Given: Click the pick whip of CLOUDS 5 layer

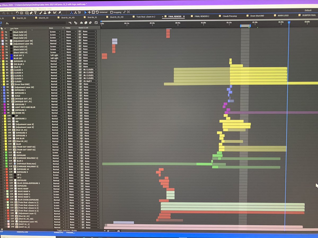Looking at the screenshot, I should [x=80, y=70].
